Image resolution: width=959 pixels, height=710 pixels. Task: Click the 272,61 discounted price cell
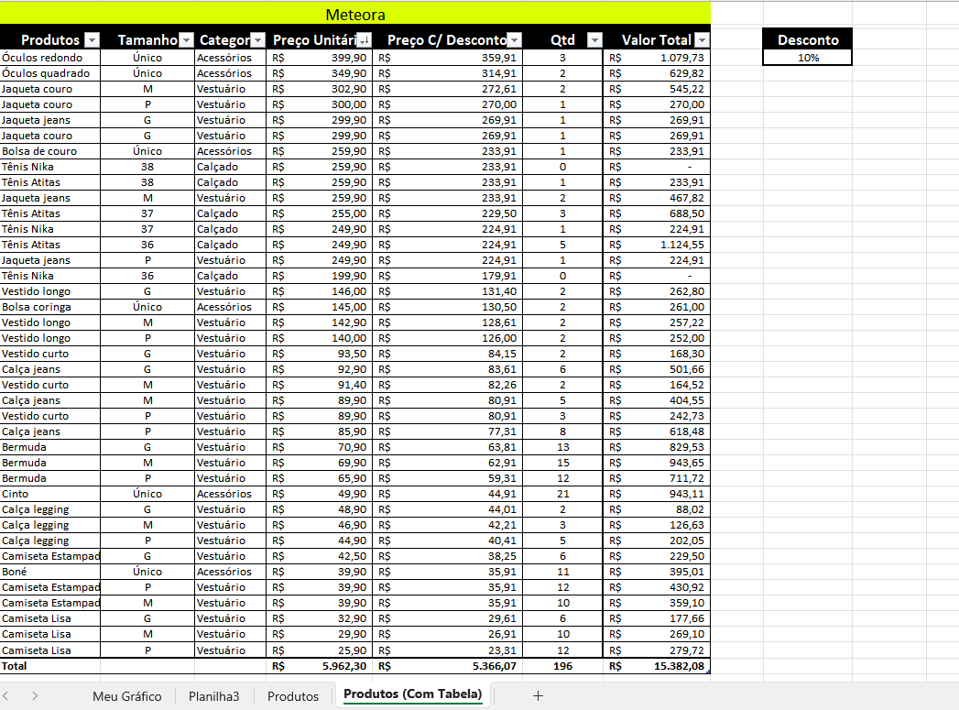click(448, 89)
